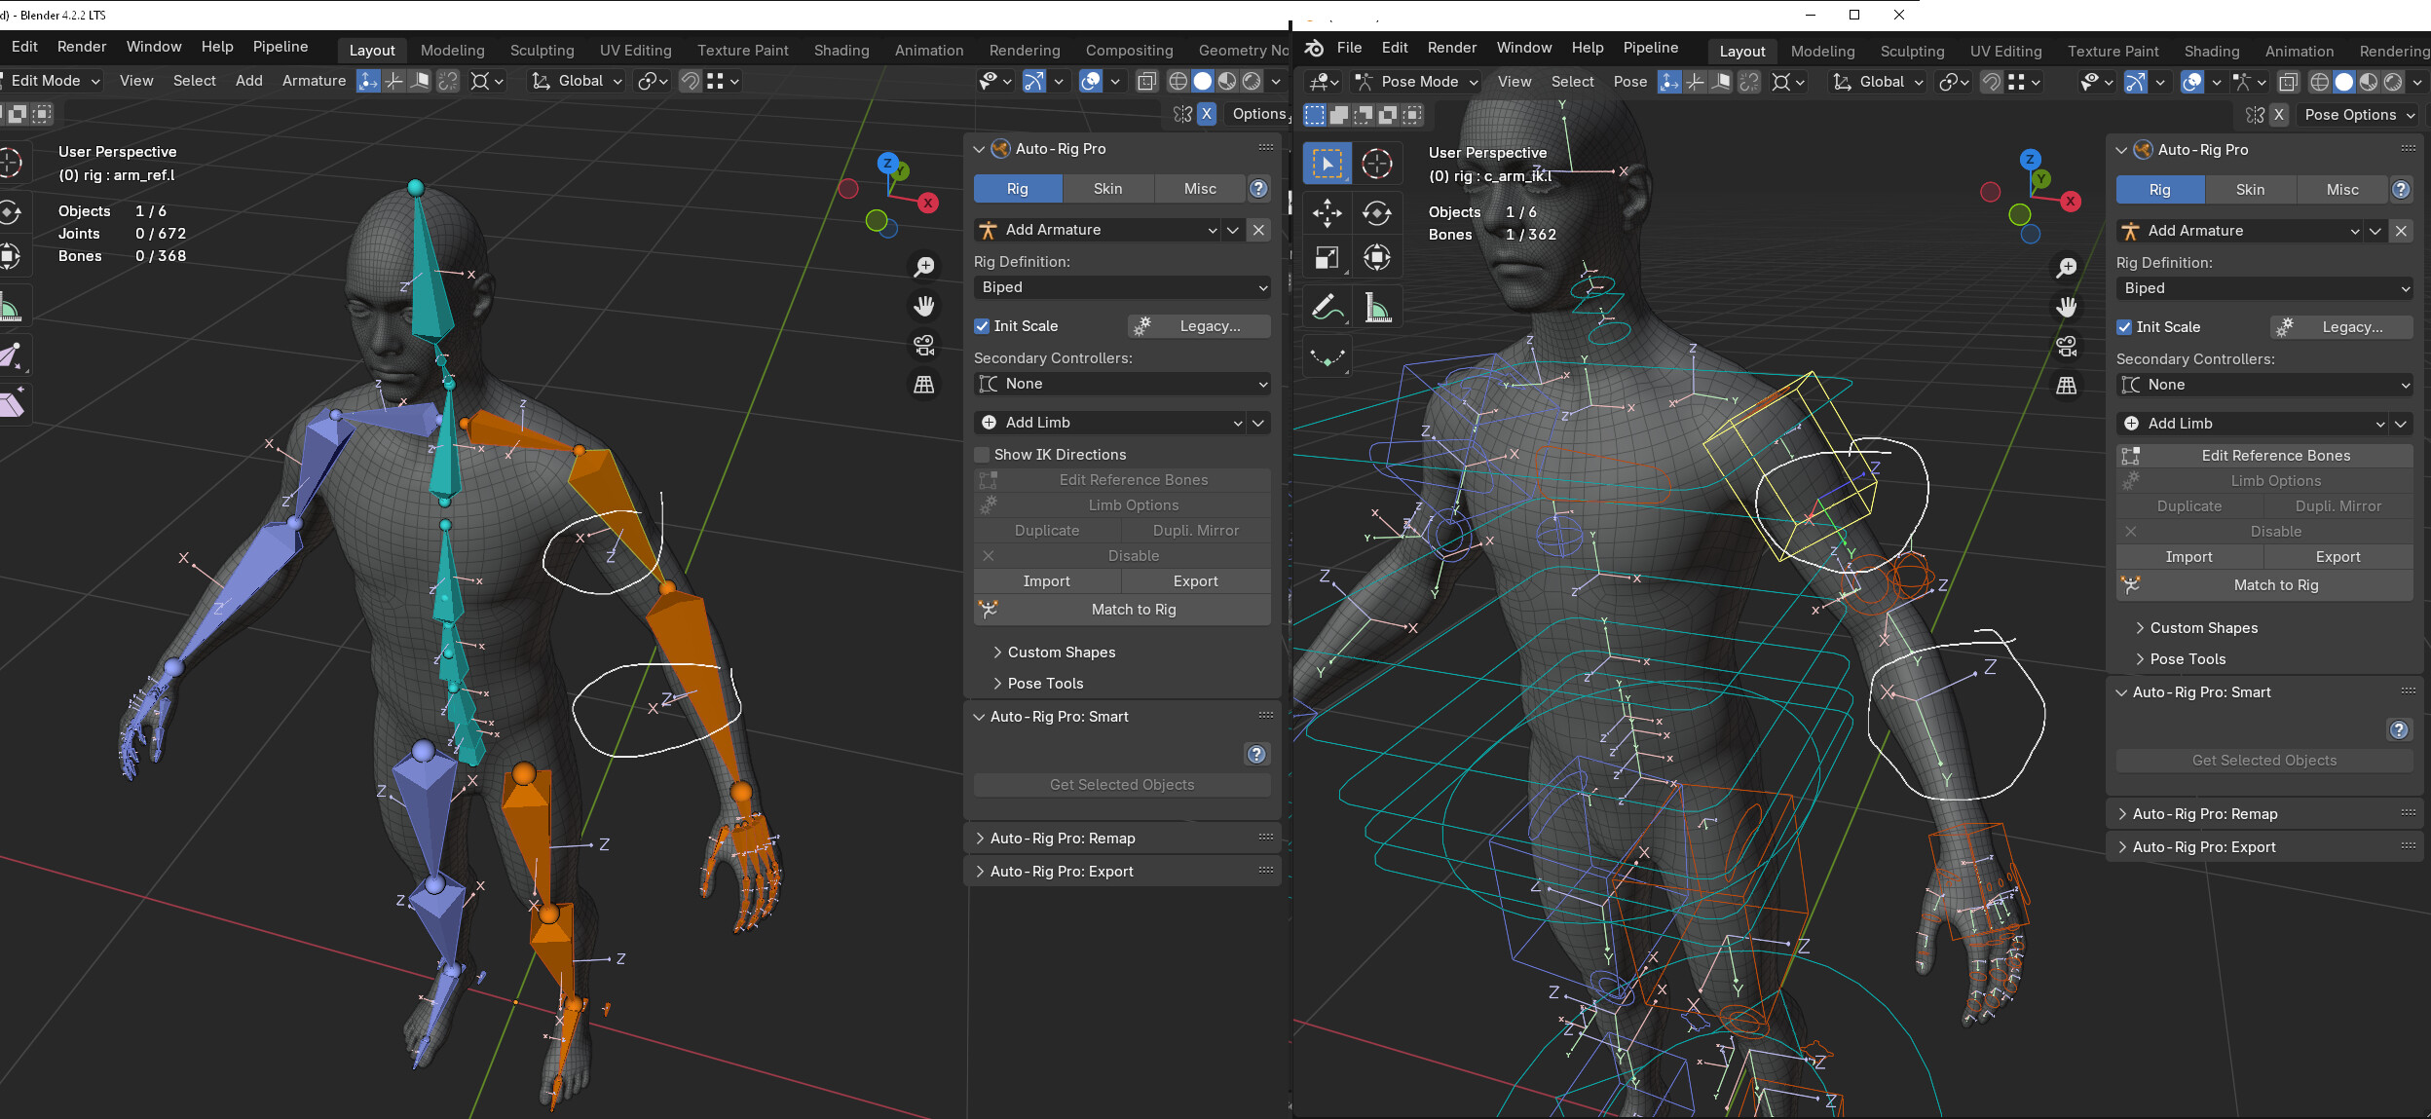2431x1119 pixels.
Task: Toggle Init Scale checkbox in left panel
Action: tap(982, 326)
